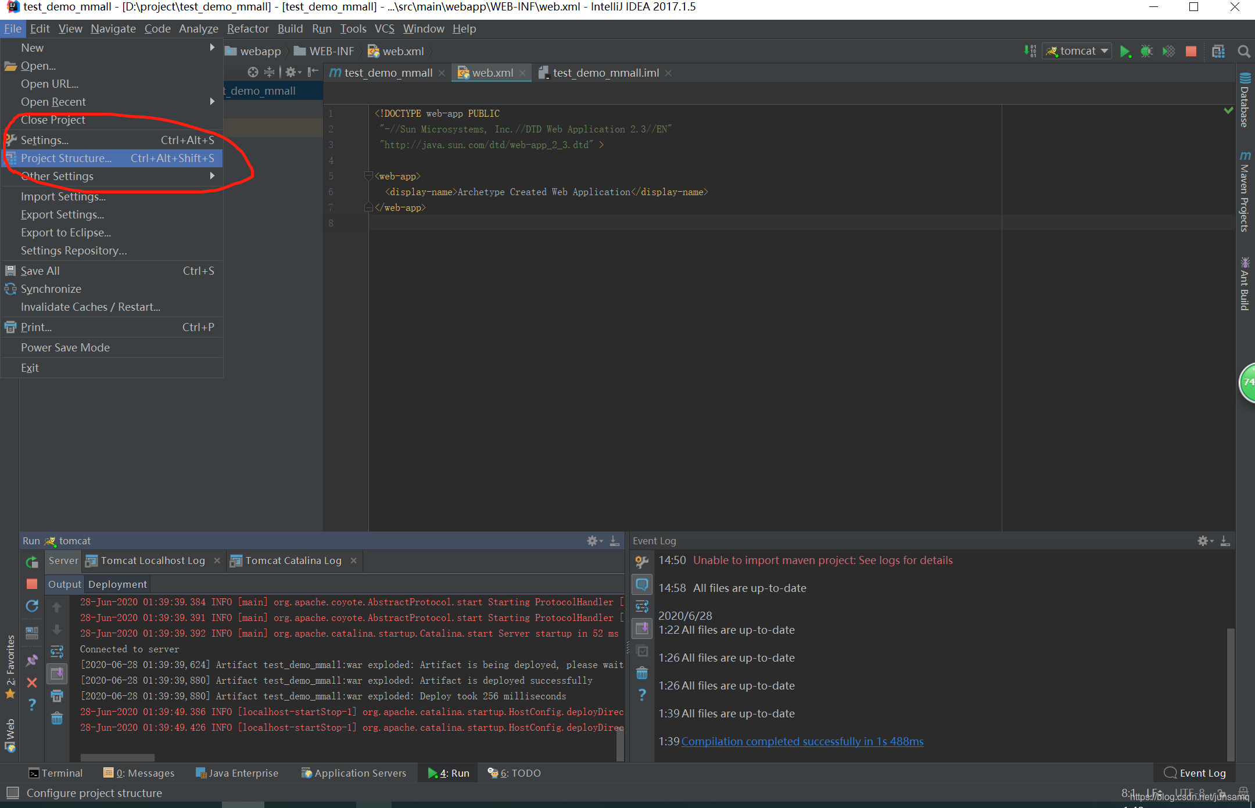Collapse All icon in project panel toolbar
Viewport: 1255px width, 808px height.
pos(269,72)
